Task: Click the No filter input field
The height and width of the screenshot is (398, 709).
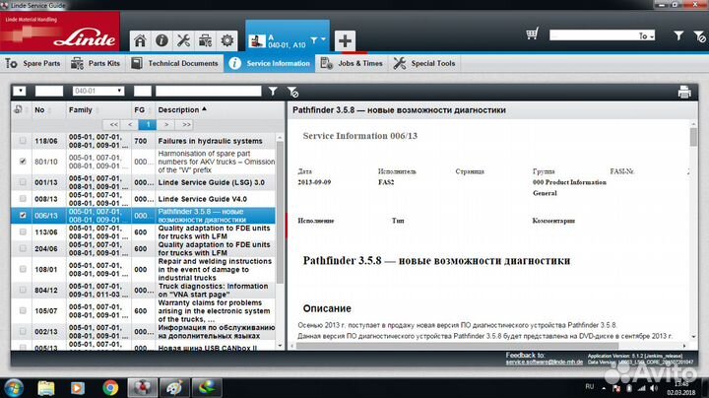Action: [49, 91]
